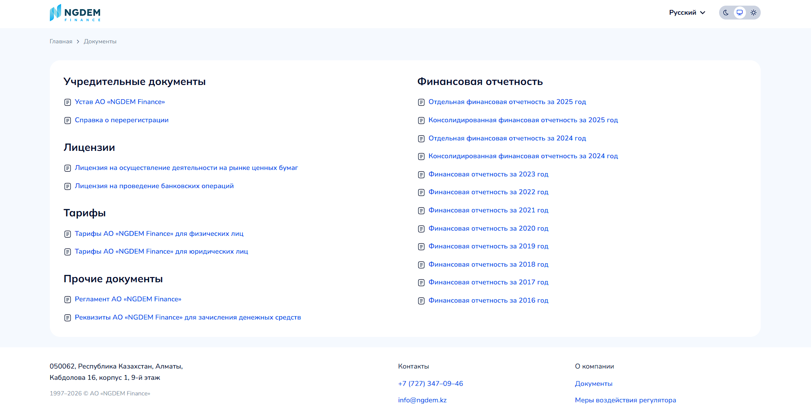Viewport: 811px width, 408px height.
Task: Open Устав АО «NGDEM Finance» link
Action: [x=120, y=102]
